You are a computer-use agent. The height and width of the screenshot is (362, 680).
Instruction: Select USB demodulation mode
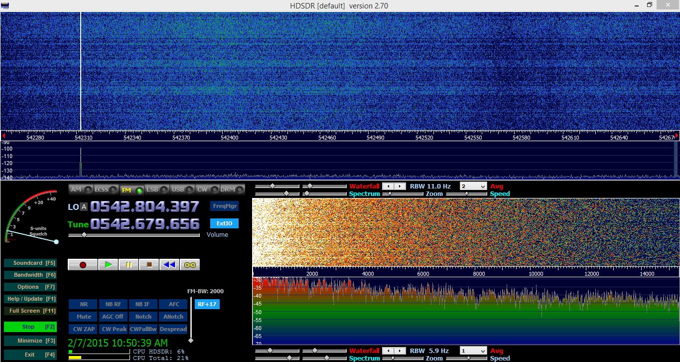(182, 189)
